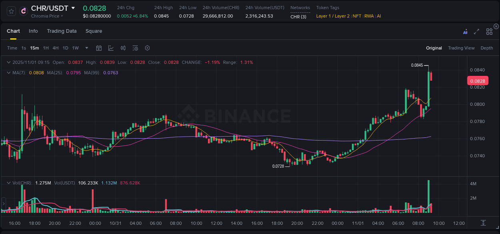
Task: Open the CHR/USDT pair dropdown
Action: click(x=73, y=8)
